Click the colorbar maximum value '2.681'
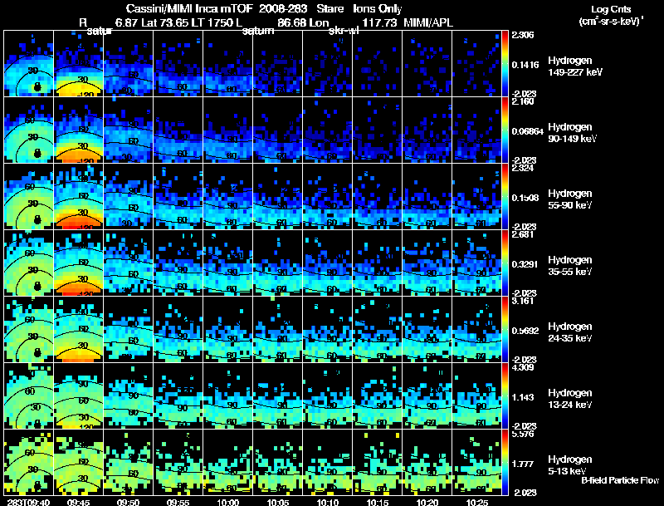The image size is (664, 506). (523, 235)
